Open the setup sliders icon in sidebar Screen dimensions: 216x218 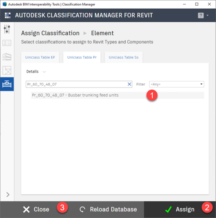7,29
